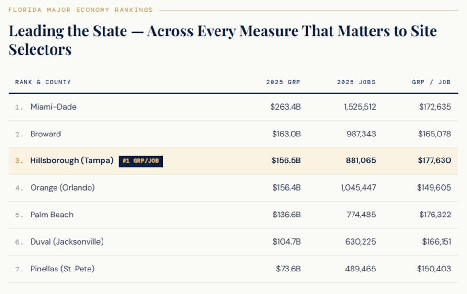The height and width of the screenshot is (294, 467).
Task: Select Orange County's 1,045,447 jobs figure
Action: [x=358, y=188]
